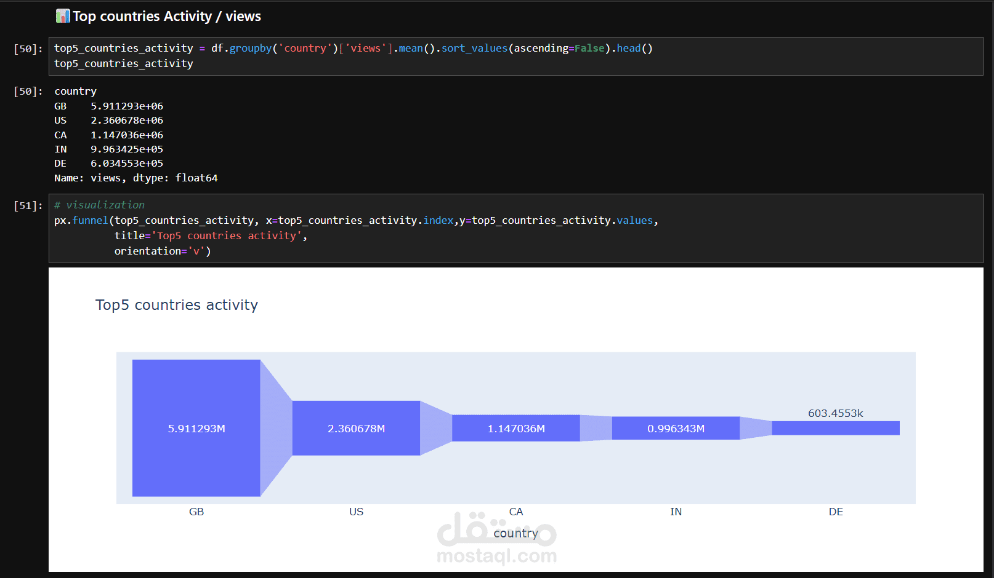This screenshot has width=994, height=578.
Task: Select the CA 1.147036e+06 output row
Action: coord(108,135)
